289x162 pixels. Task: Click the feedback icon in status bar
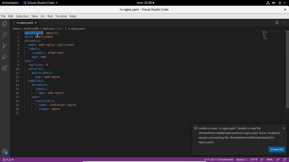click(x=278, y=160)
